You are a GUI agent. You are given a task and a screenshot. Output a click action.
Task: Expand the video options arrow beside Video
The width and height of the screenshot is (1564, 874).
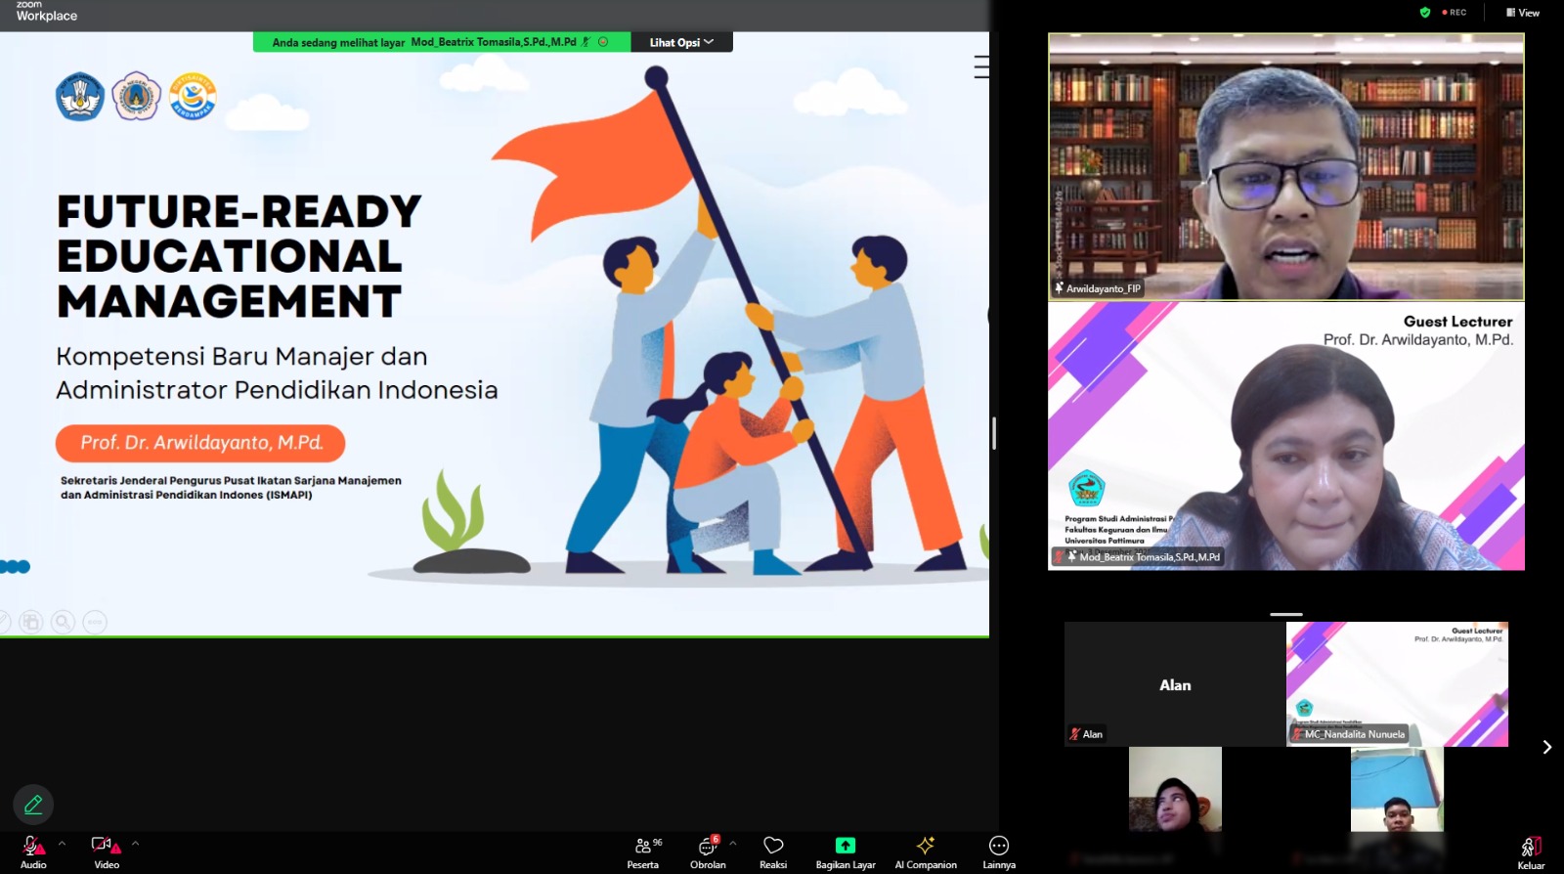[x=135, y=843]
